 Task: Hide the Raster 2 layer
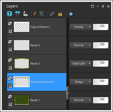[x=10, y=68]
